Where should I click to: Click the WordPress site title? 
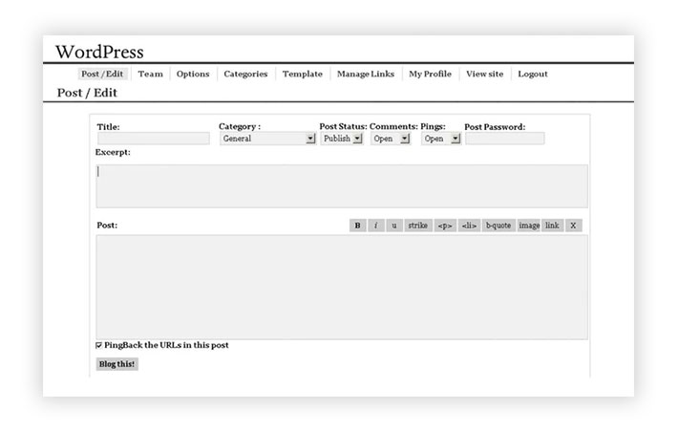pyautogui.click(x=99, y=52)
